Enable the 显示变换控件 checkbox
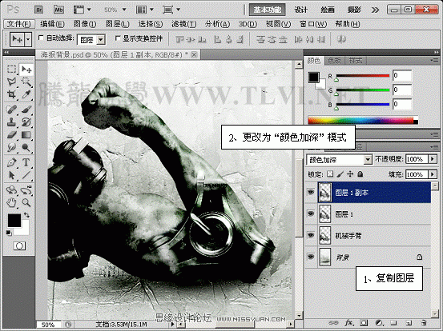The width and height of the screenshot is (443, 331). (x=118, y=38)
